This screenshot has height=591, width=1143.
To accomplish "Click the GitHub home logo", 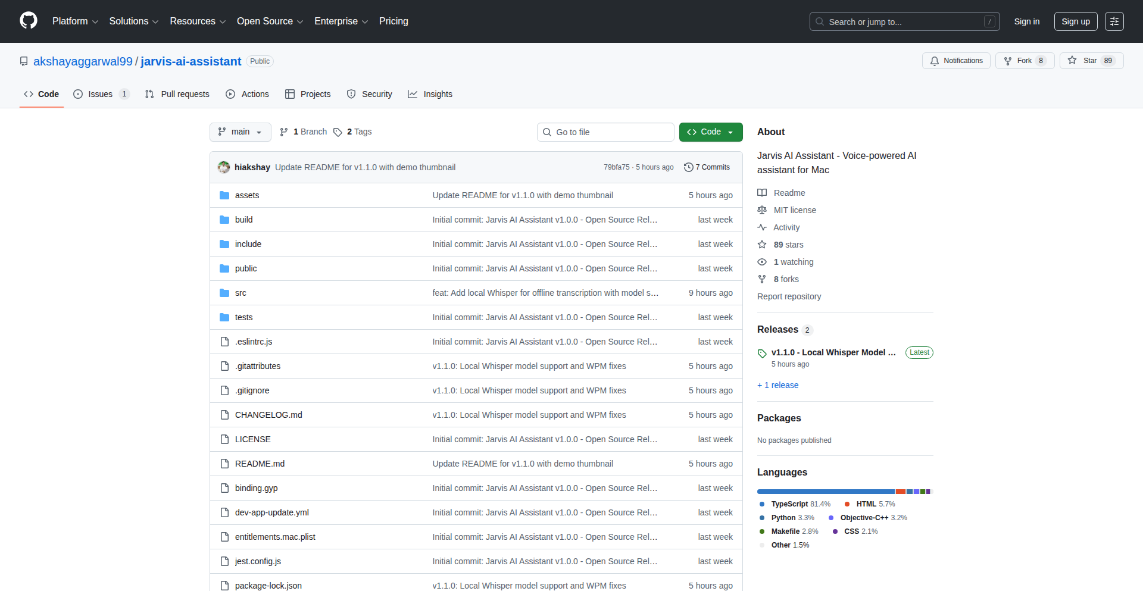I will (27, 21).
